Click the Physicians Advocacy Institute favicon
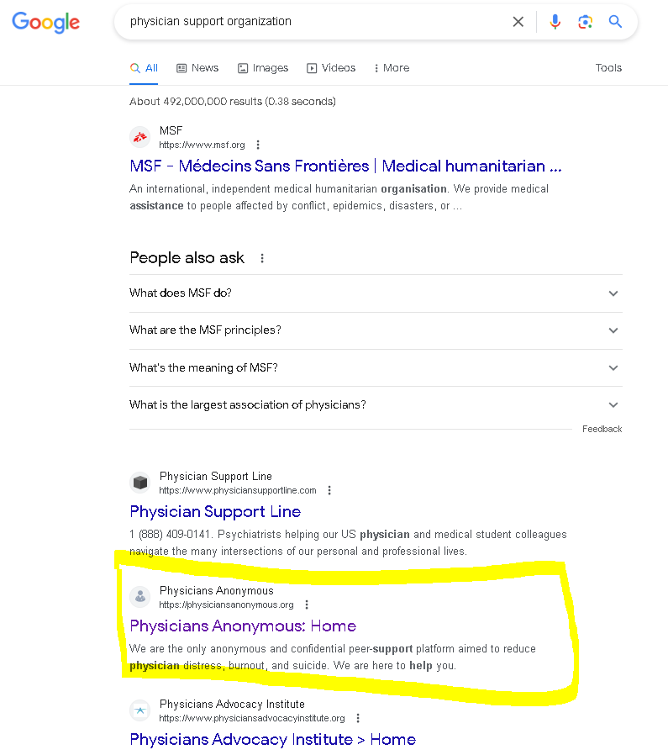 coord(140,710)
